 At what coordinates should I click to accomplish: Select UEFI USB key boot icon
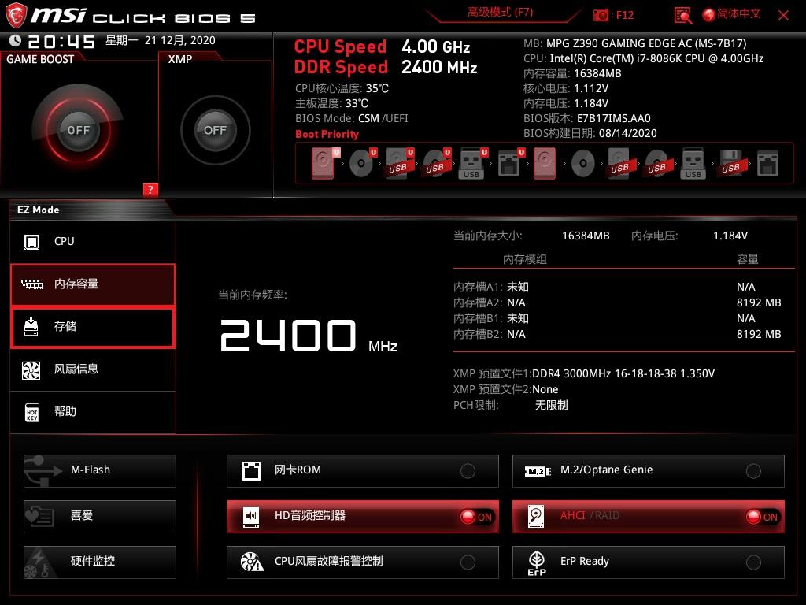(472, 163)
